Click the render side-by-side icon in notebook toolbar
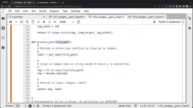Viewport: 193px width, 108px height. [x=78, y=22]
